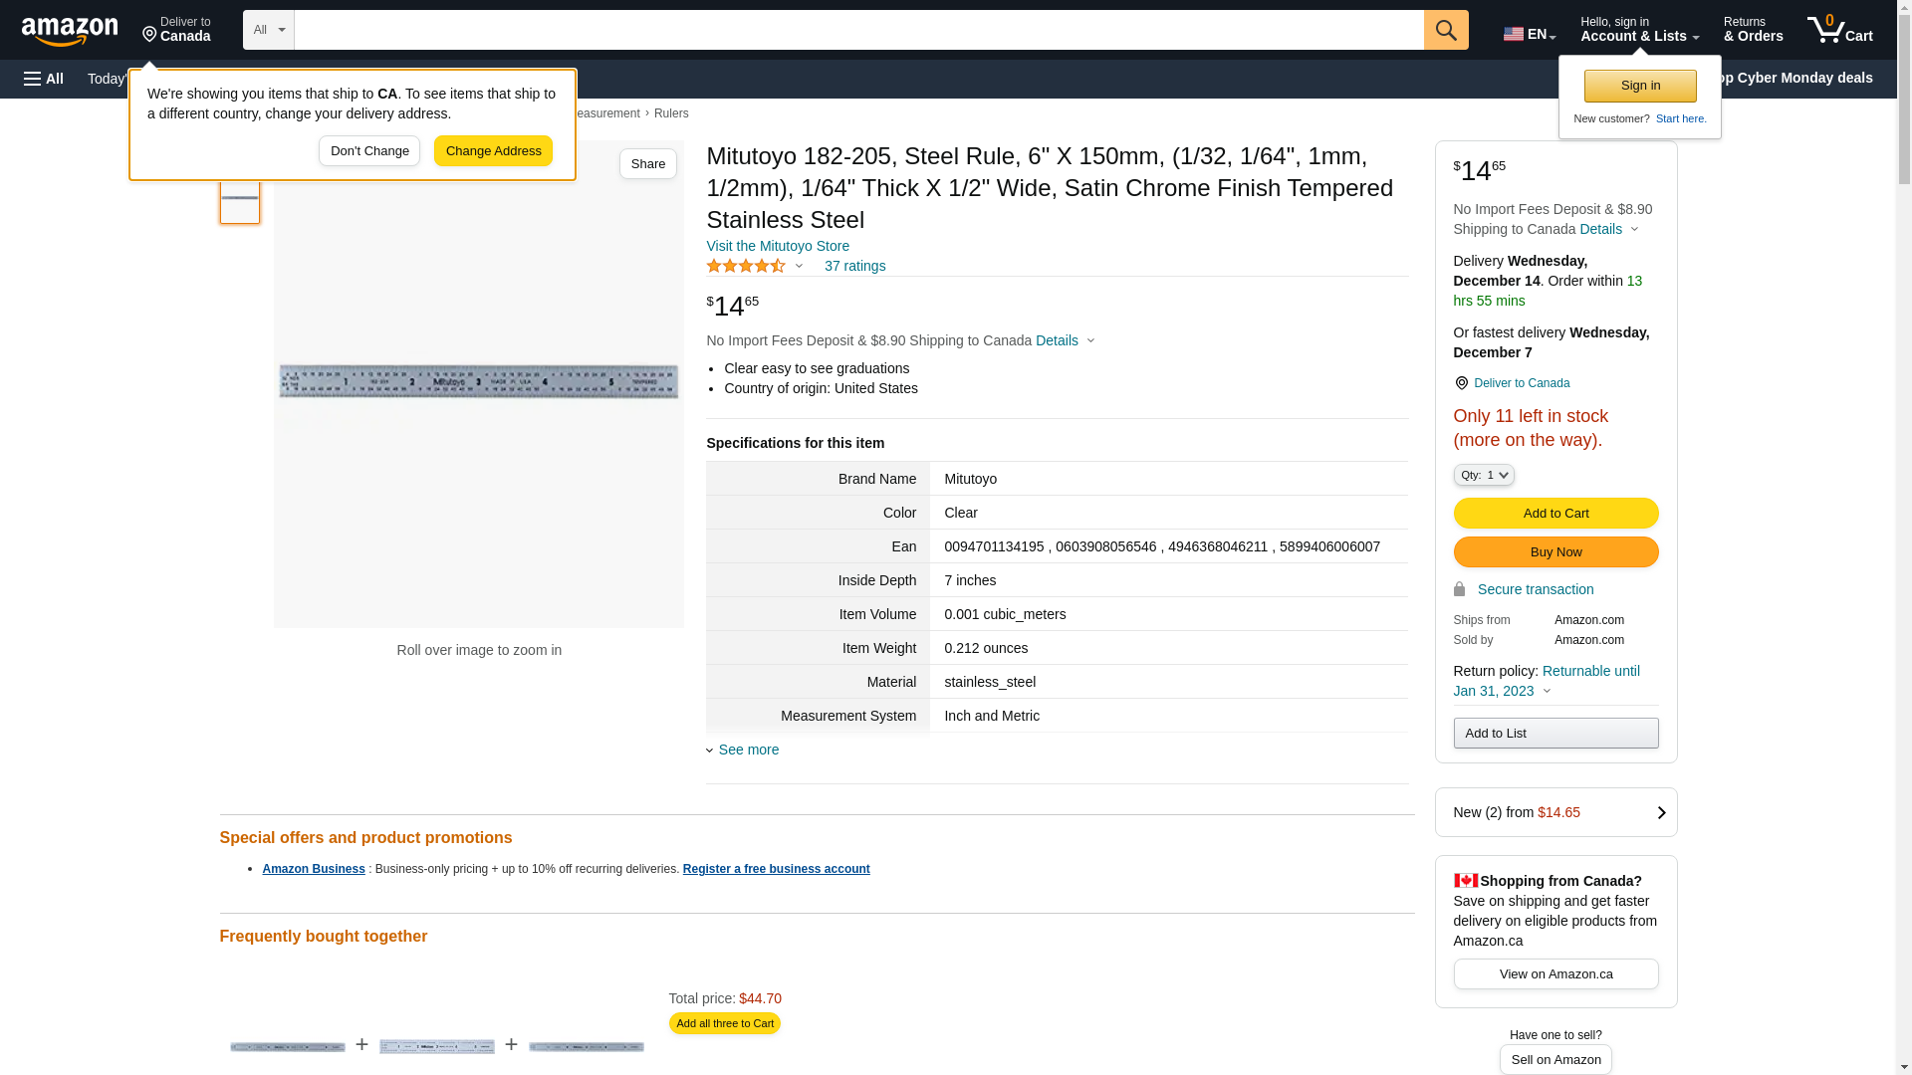Click the star rating icons
The height and width of the screenshot is (1075, 1912).
746,266
